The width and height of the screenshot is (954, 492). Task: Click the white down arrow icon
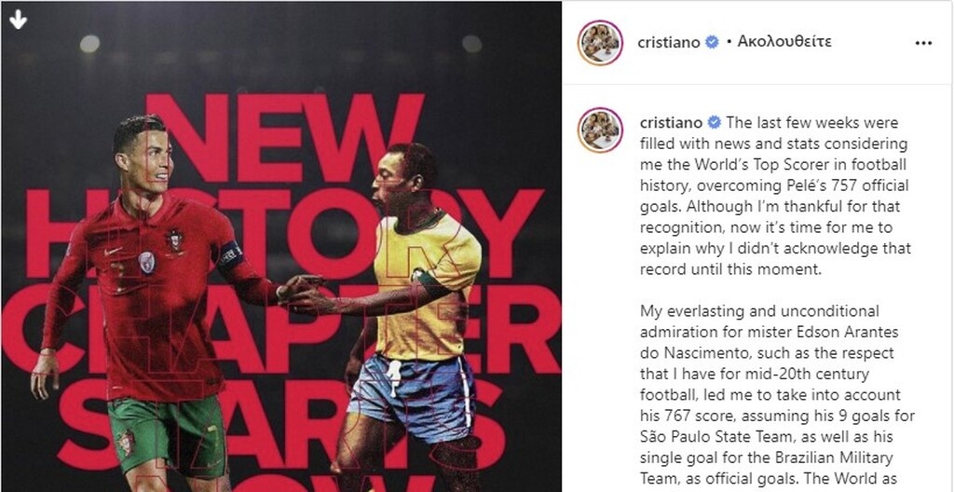[x=19, y=20]
